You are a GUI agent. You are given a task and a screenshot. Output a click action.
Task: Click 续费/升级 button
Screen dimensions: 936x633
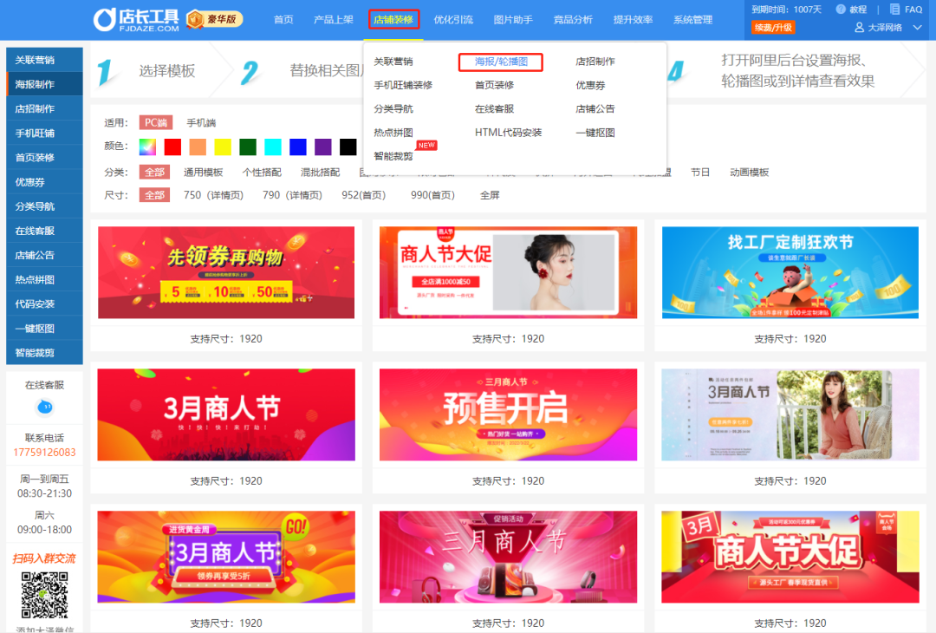click(x=773, y=28)
